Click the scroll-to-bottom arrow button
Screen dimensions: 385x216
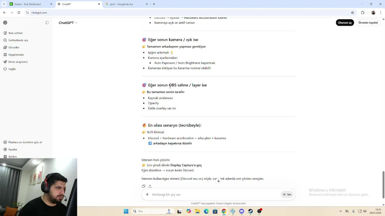click(x=219, y=181)
